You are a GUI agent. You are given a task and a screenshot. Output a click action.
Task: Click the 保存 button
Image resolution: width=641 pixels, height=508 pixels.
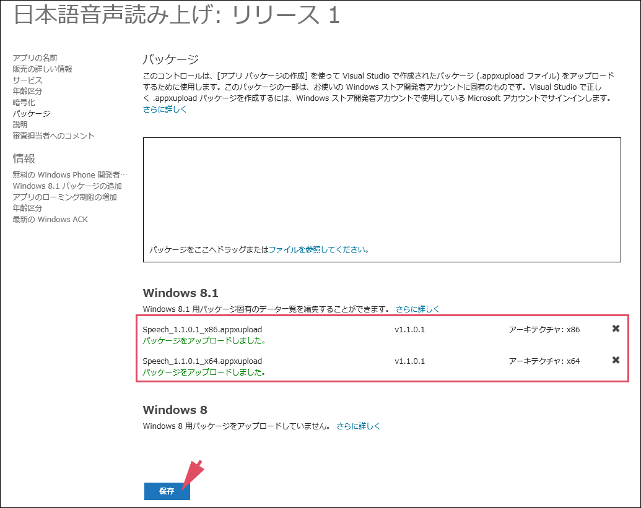[167, 491]
